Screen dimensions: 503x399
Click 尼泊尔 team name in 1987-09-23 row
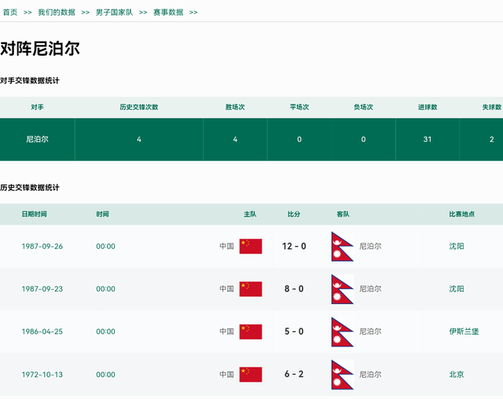tap(370, 289)
